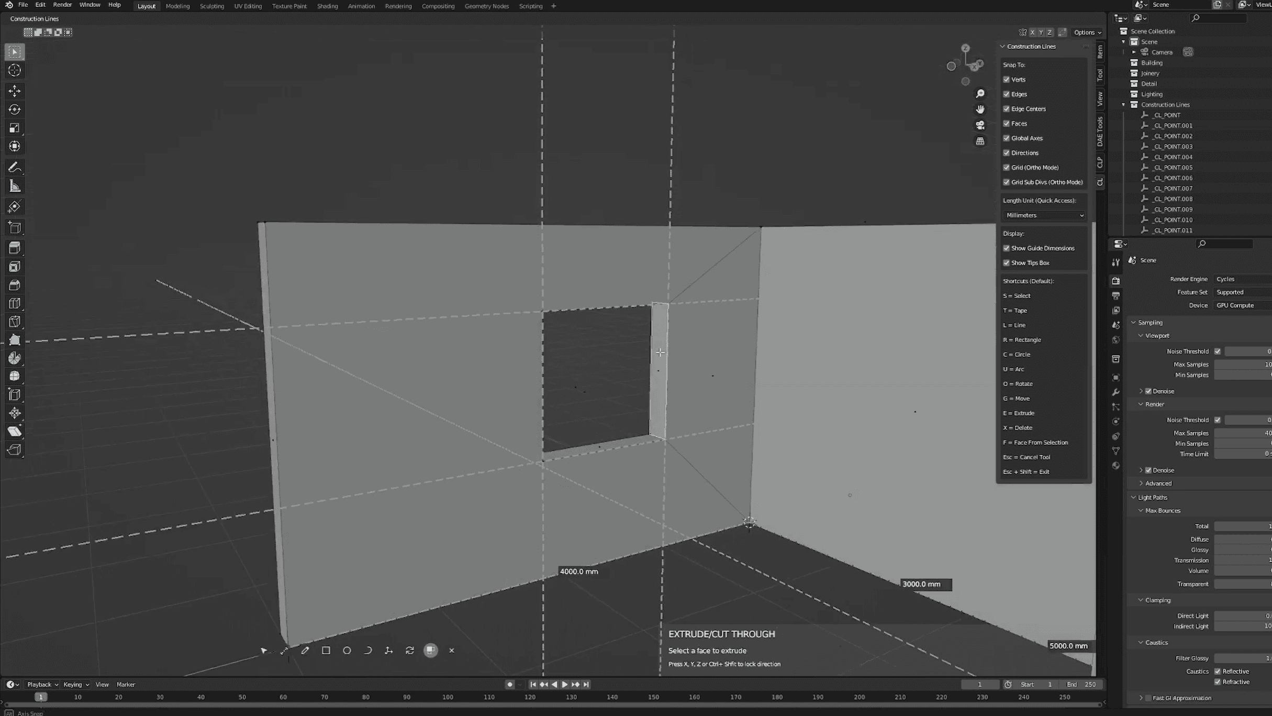Image resolution: width=1272 pixels, height=716 pixels.
Task: Open the viewport Options button
Action: pos(1087,32)
